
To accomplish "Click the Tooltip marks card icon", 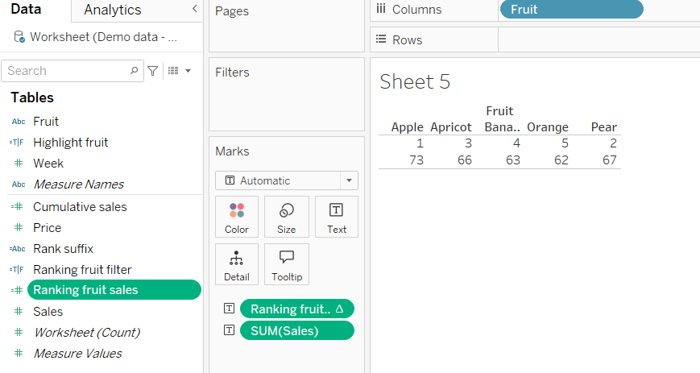I will tap(287, 263).
